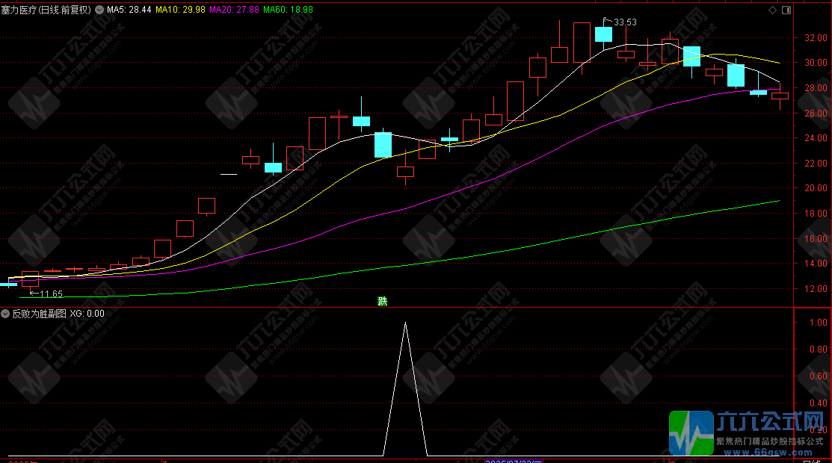The width and height of the screenshot is (832, 463).
Task: Click the XG: 0.00 indicator value
Action: point(87,314)
